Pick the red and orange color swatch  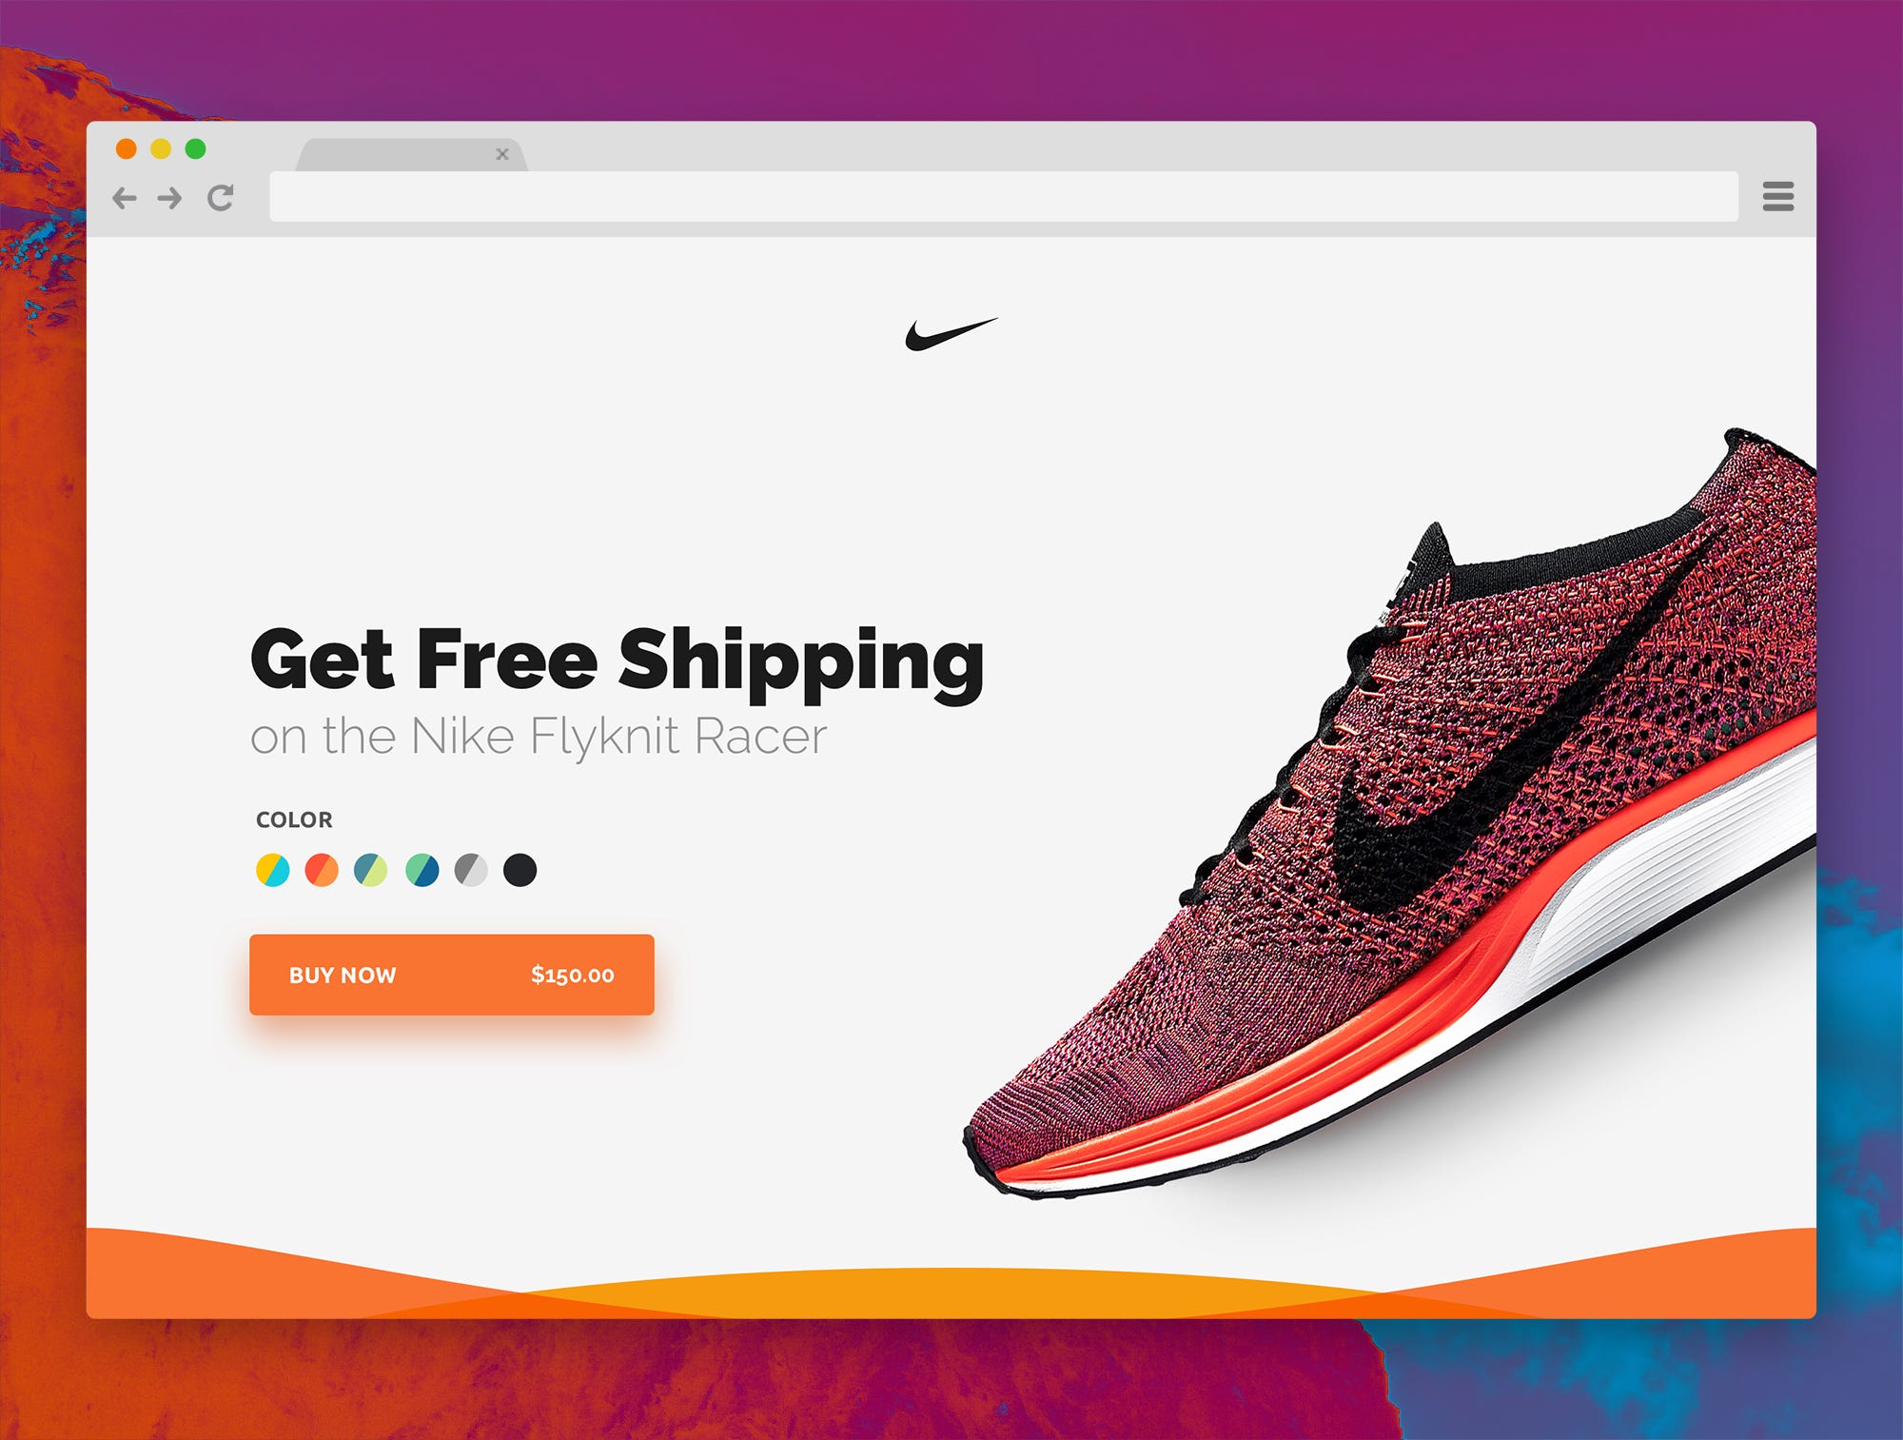pos(322,870)
